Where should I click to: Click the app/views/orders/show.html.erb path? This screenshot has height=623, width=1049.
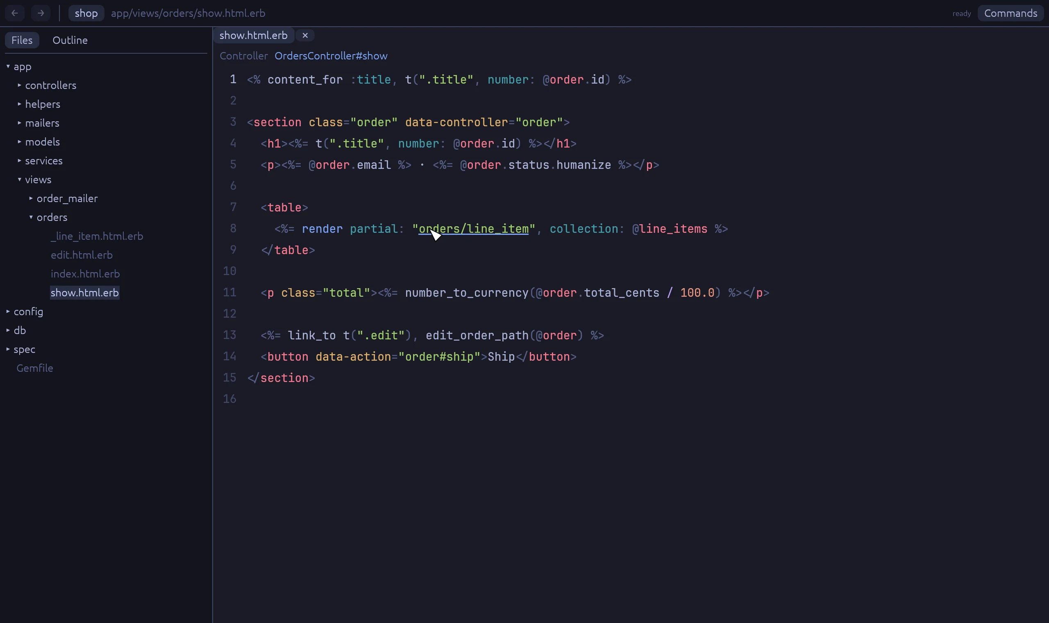(188, 13)
